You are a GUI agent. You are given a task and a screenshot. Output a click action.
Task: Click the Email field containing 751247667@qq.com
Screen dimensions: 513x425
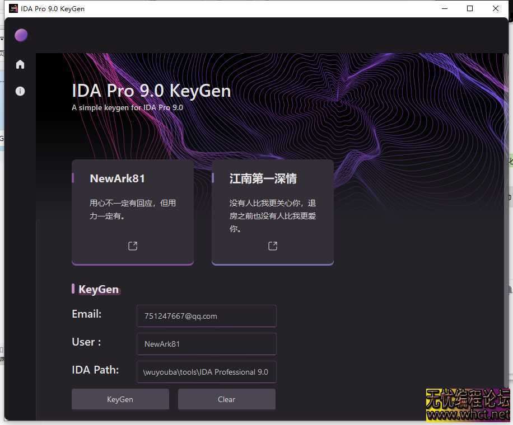click(206, 316)
